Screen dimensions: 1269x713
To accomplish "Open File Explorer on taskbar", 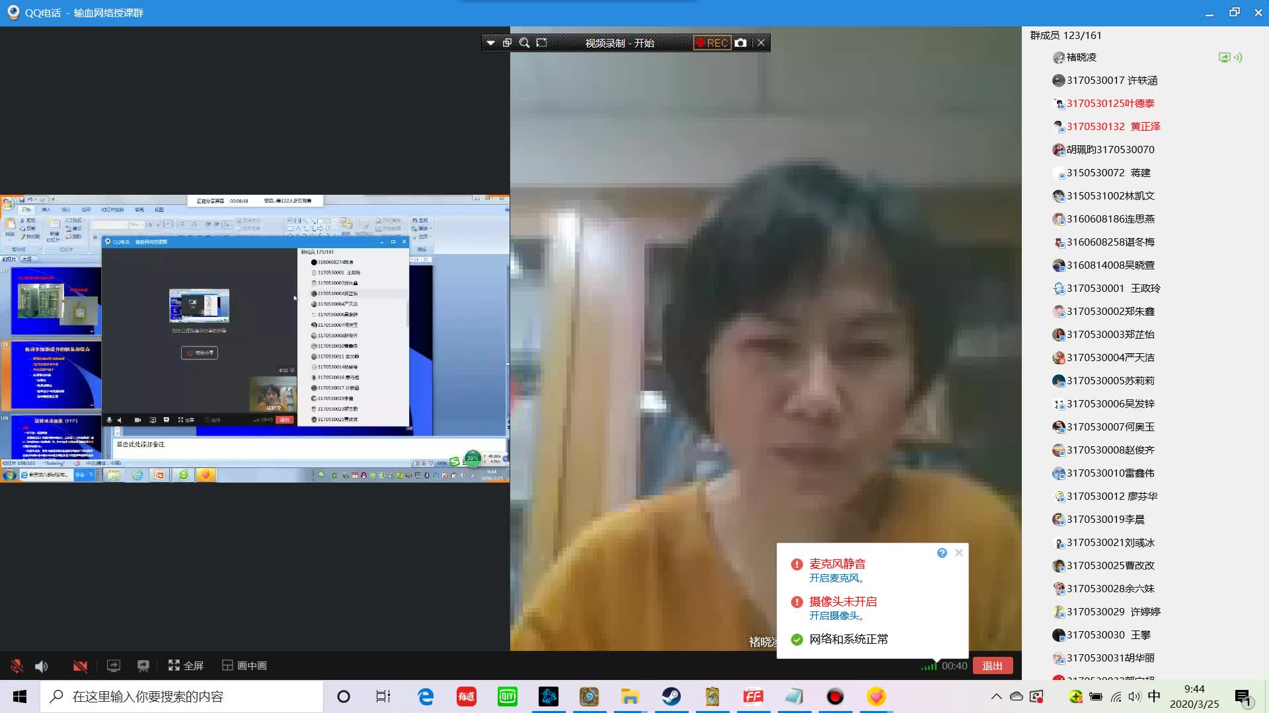I will coord(631,696).
